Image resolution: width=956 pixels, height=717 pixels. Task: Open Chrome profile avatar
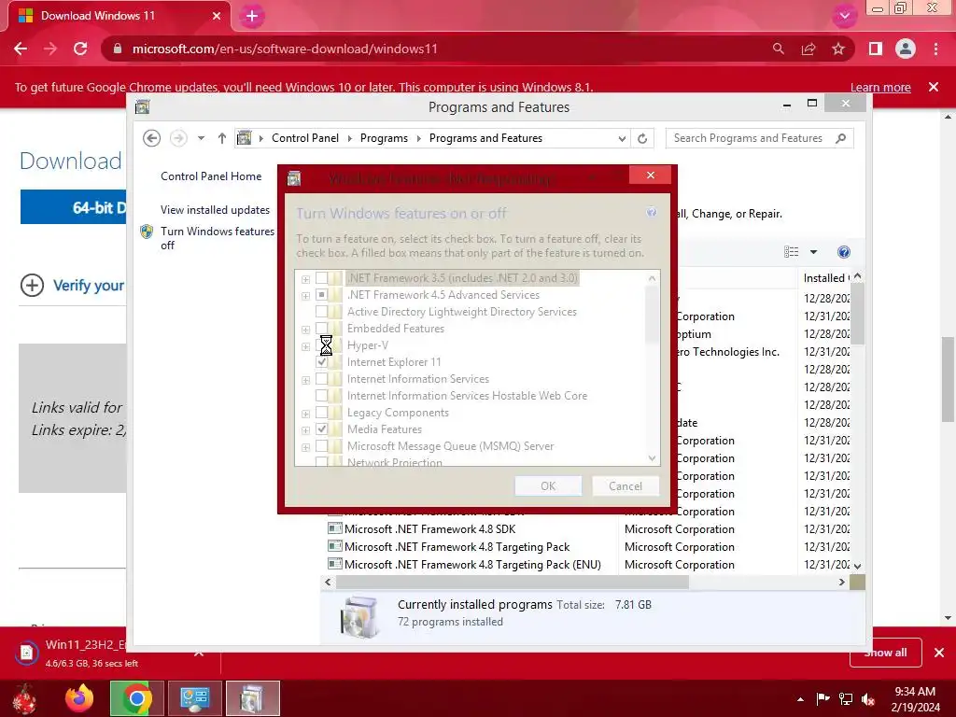pos(906,49)
